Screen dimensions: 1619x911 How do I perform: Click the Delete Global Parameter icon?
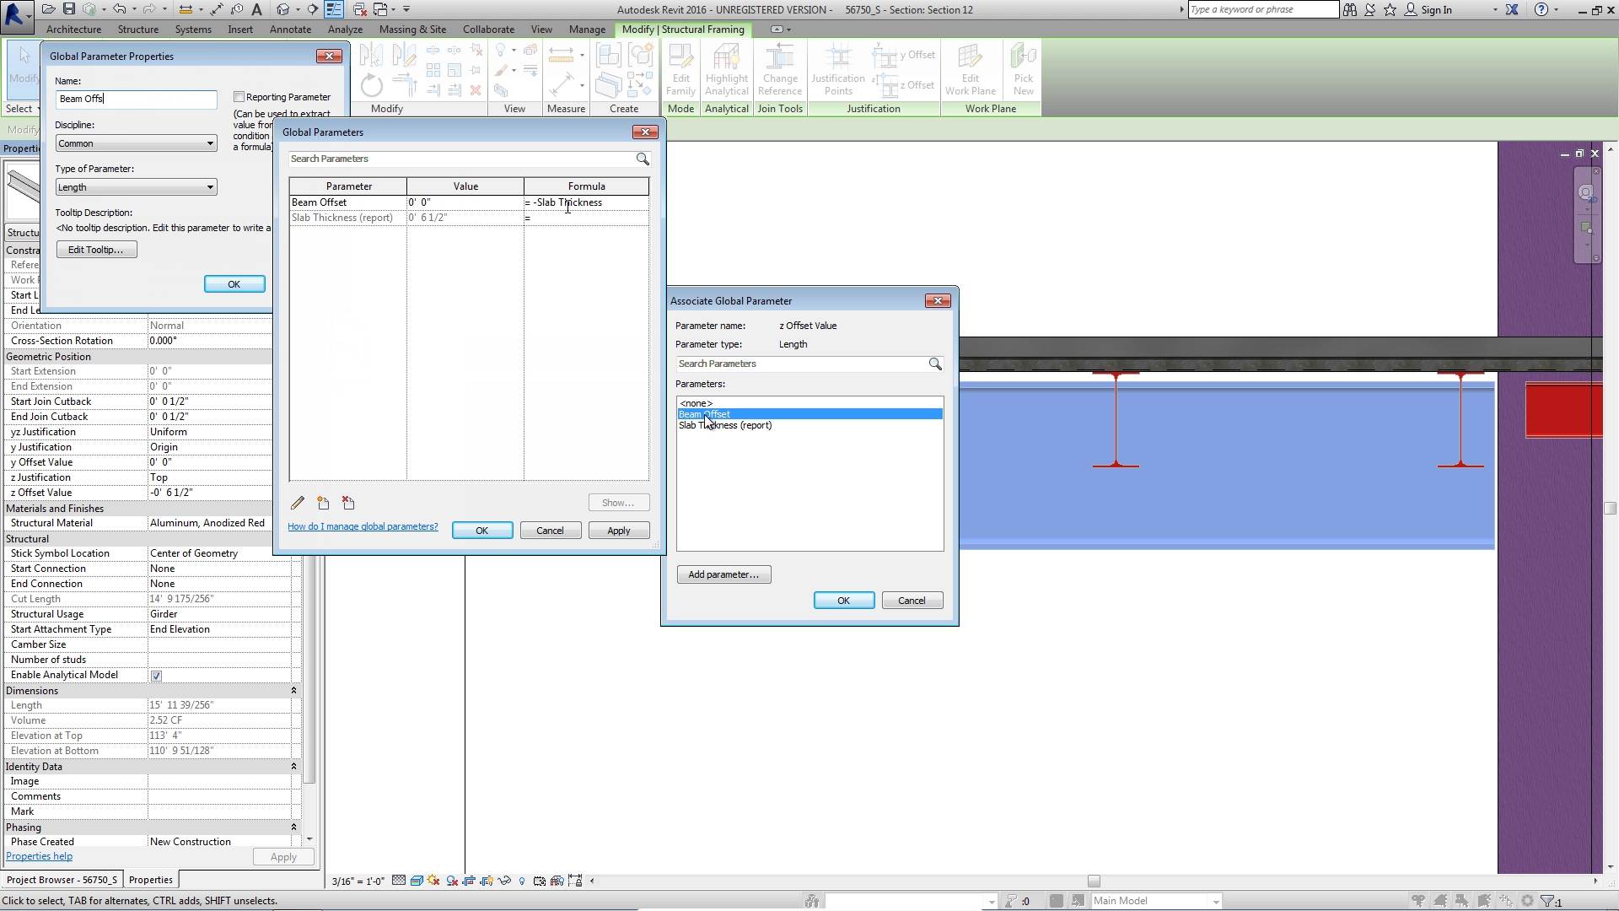click(348, 503)
